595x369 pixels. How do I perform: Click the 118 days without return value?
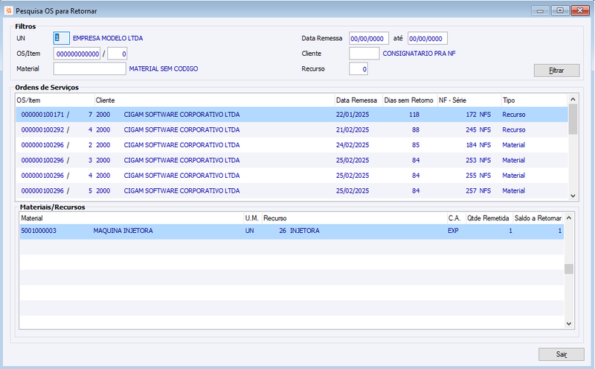tap(414, 115)
